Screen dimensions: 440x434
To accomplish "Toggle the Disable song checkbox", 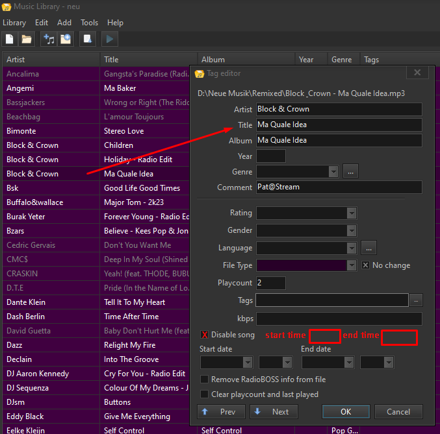I will pyautogui.click(x=204, y=335).
